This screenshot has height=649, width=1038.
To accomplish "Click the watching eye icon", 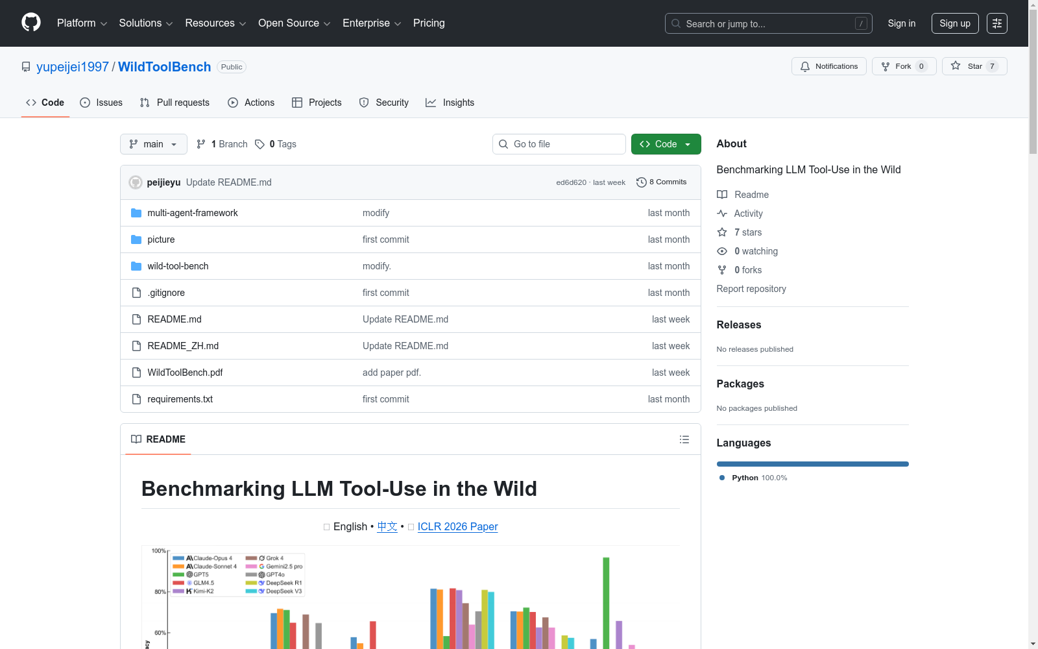I will (722, 251).
